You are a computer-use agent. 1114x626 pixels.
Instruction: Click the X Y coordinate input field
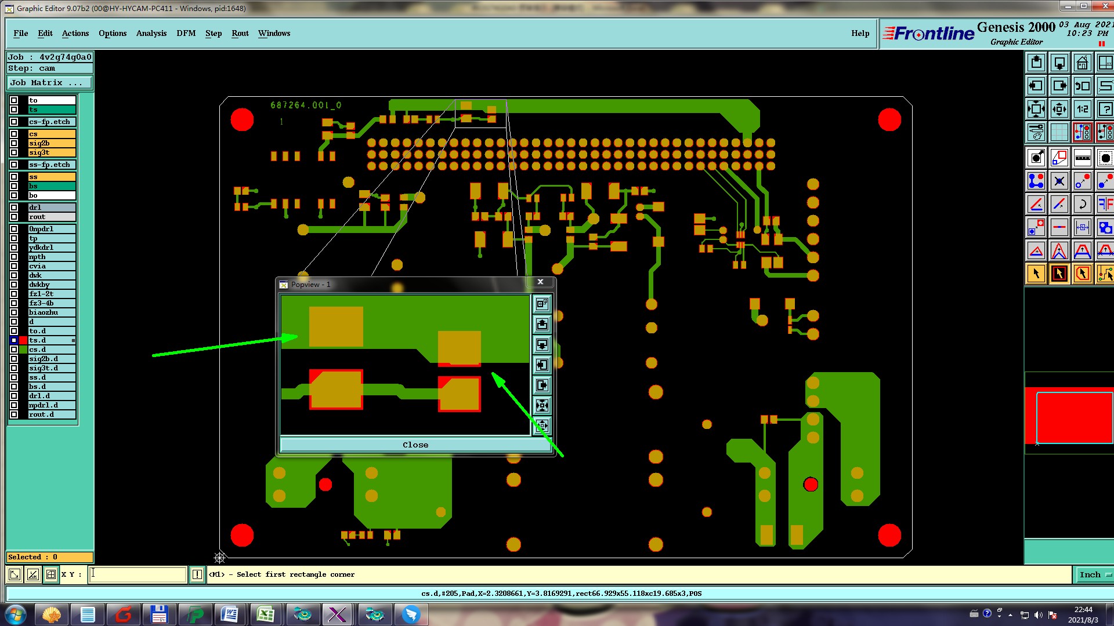point(138,574)
